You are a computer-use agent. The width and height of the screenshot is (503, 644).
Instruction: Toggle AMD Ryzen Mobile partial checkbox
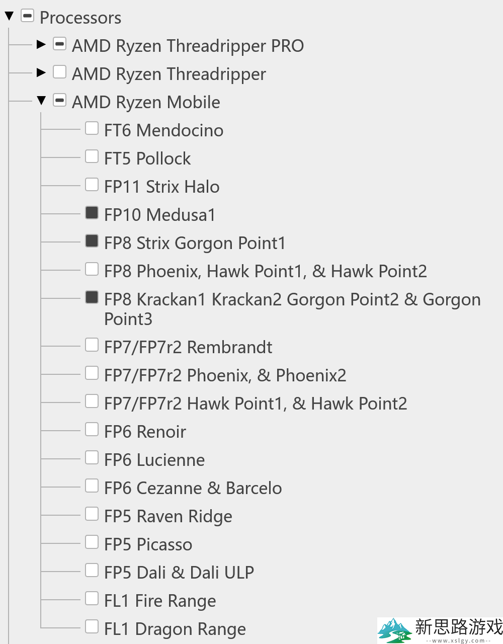pyautogui.click(x=60, y=100)
